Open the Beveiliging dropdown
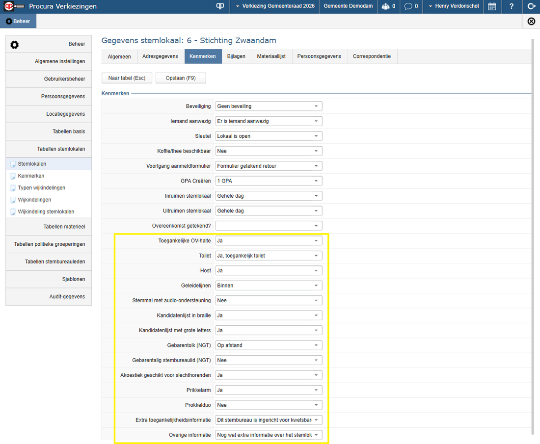This screenshot has width=540, height=444. coord(269,106)
